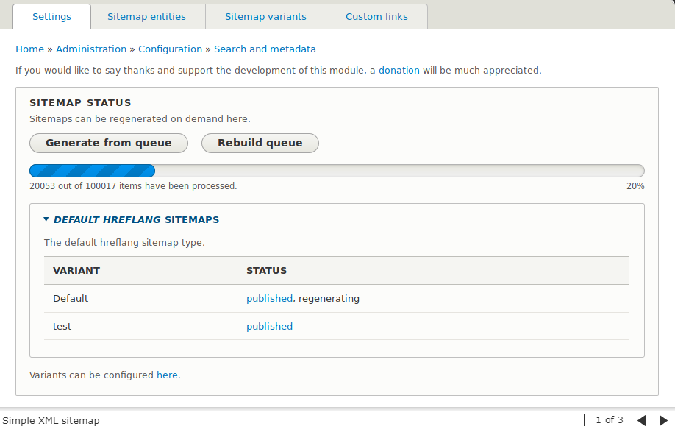Click the Status column header

266,271
